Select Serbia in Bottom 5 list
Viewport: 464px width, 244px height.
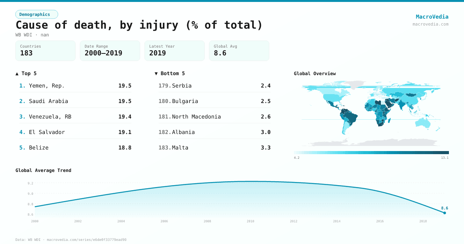click(x=214, y=86)
